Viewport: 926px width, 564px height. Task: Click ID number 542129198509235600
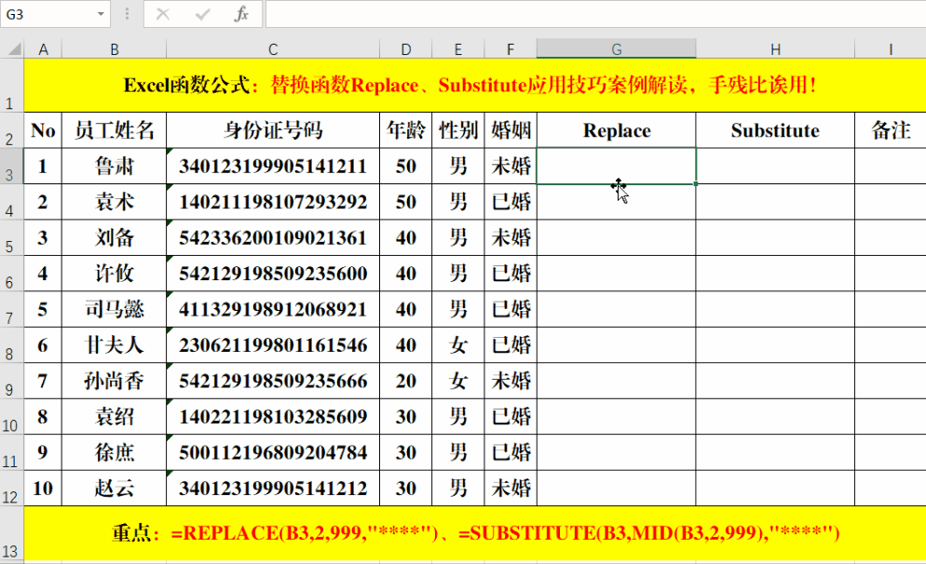(273, 274)
